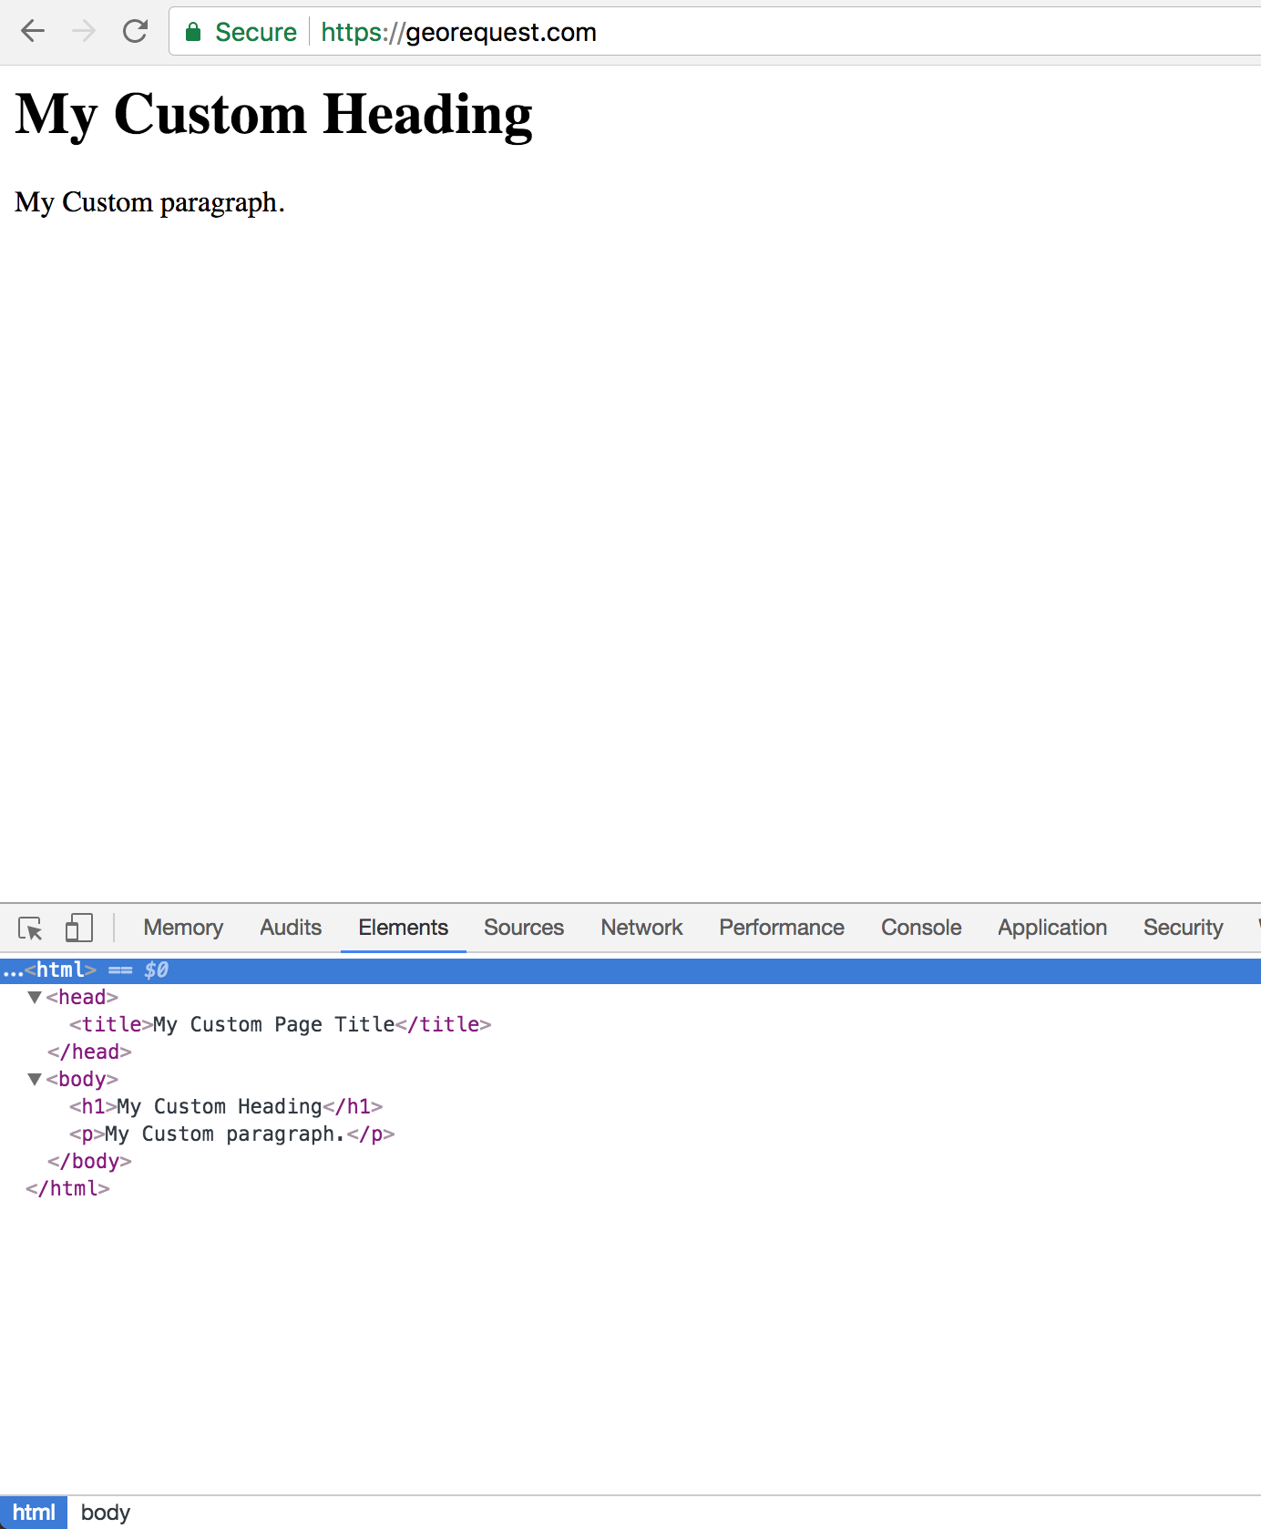
Task: Switch to the Network tab
Action: pyautogui.click(x=641, y=928)
